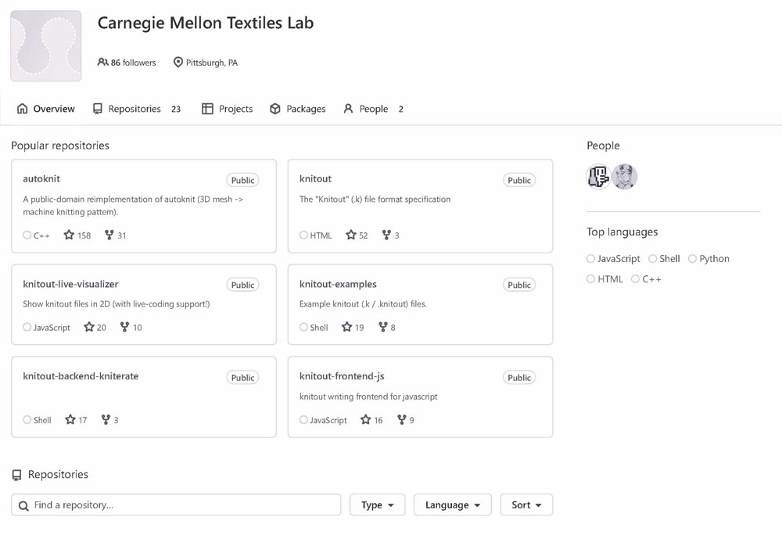Screen dimensions: 782x553
Task: Click the Public badge on knitout-backend-kniterate
Action: (243, 378)
